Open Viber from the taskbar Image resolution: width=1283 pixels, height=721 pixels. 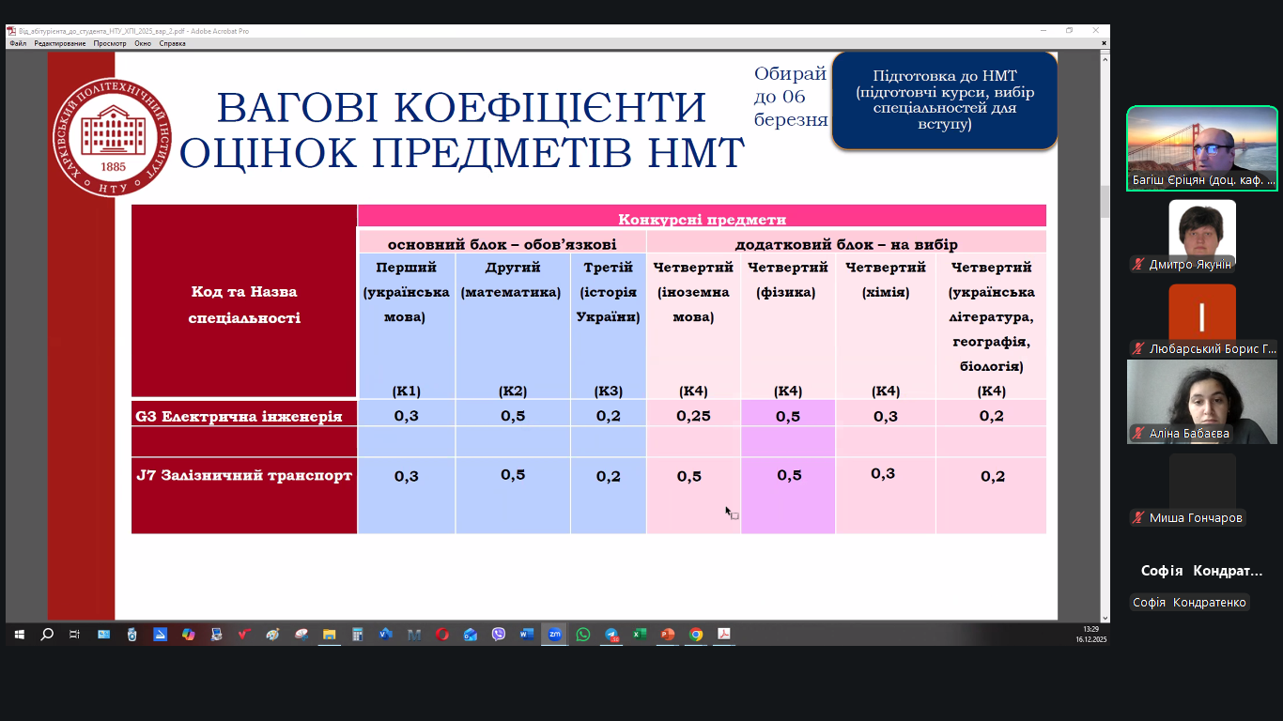pyautogui.click(x=499, y=635)
